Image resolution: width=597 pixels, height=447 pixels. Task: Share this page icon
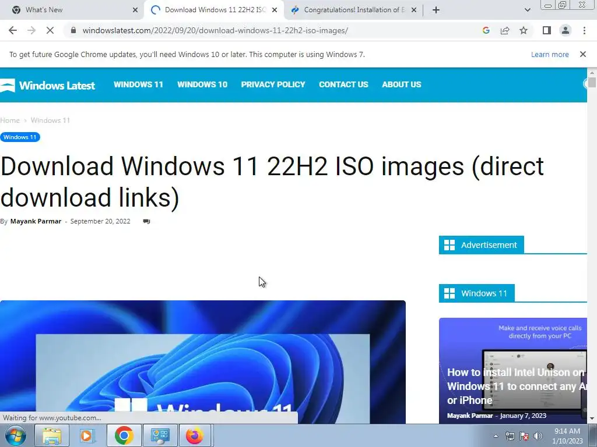505,30
